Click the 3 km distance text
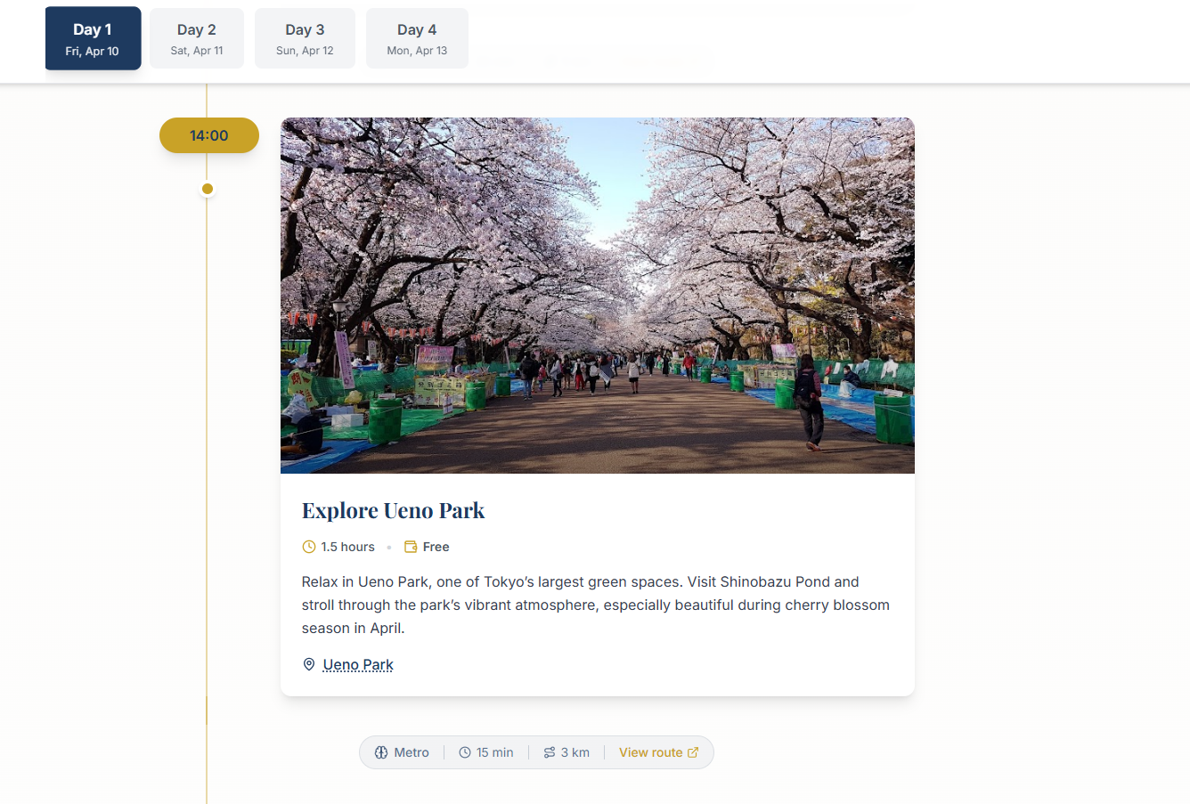 pos(575,752)
